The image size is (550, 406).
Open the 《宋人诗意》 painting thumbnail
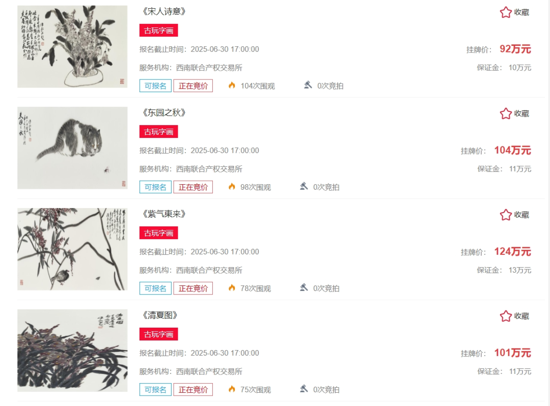click(72, 47)
